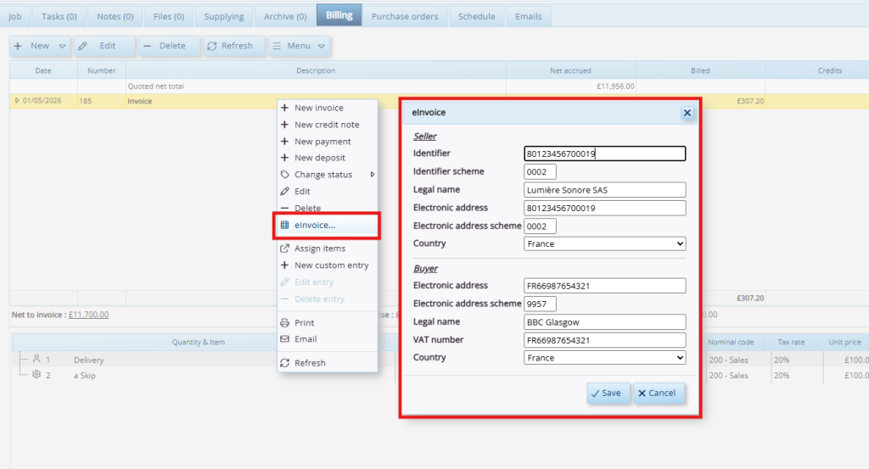Click Seller Electronic address scheme field

[x=540, y=226]
